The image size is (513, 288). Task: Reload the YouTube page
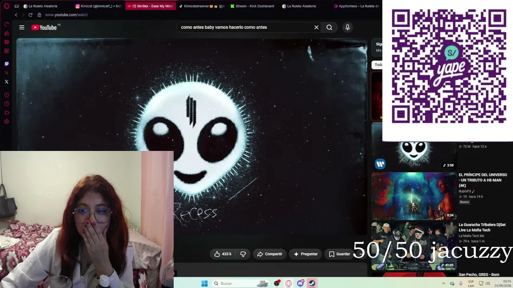click(x=30, y=15)
